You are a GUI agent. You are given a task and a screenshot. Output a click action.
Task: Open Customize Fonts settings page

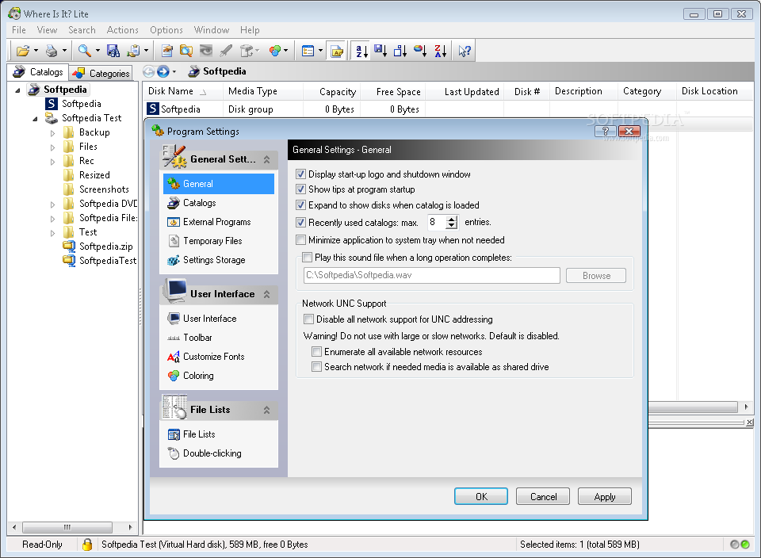[x=213, y=357]
